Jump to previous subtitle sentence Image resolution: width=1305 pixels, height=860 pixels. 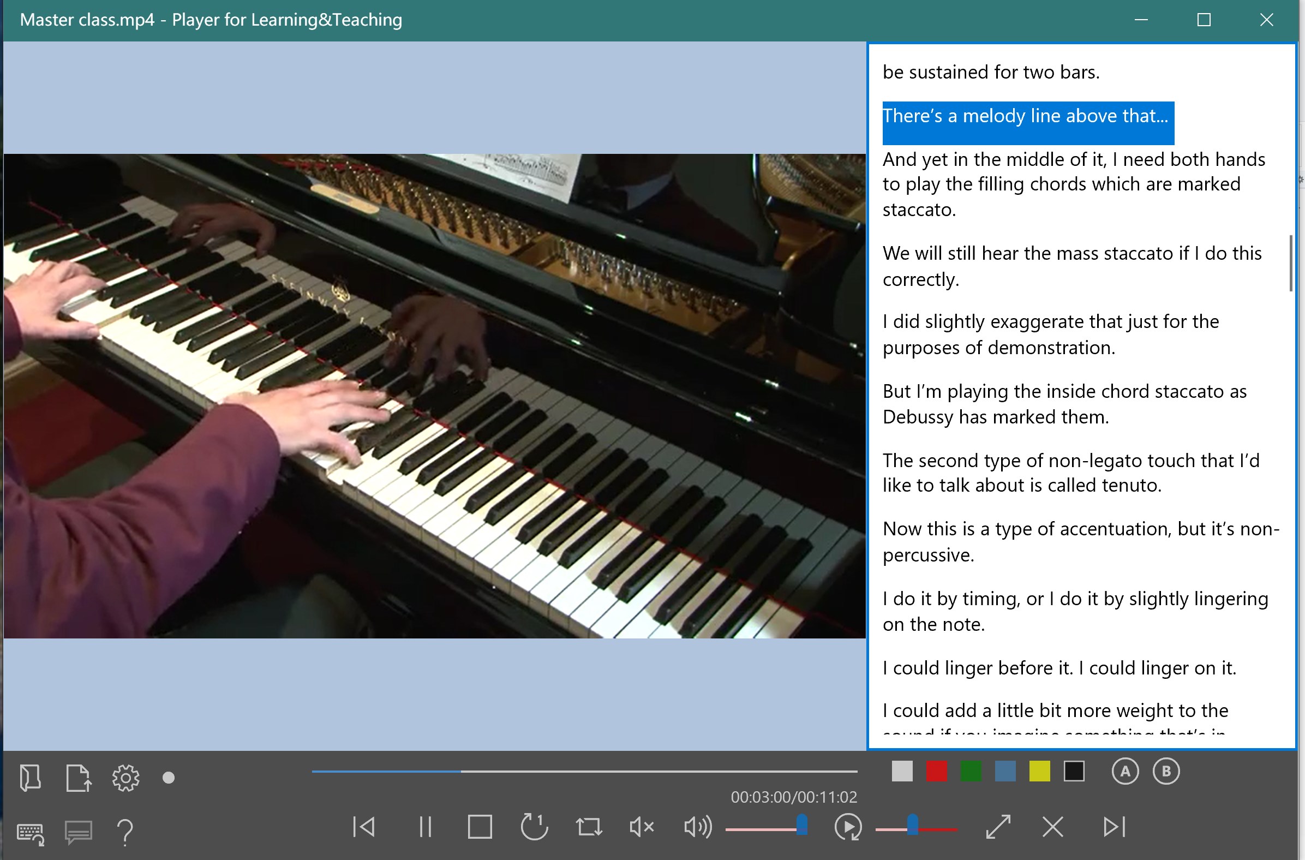[363, 827]
